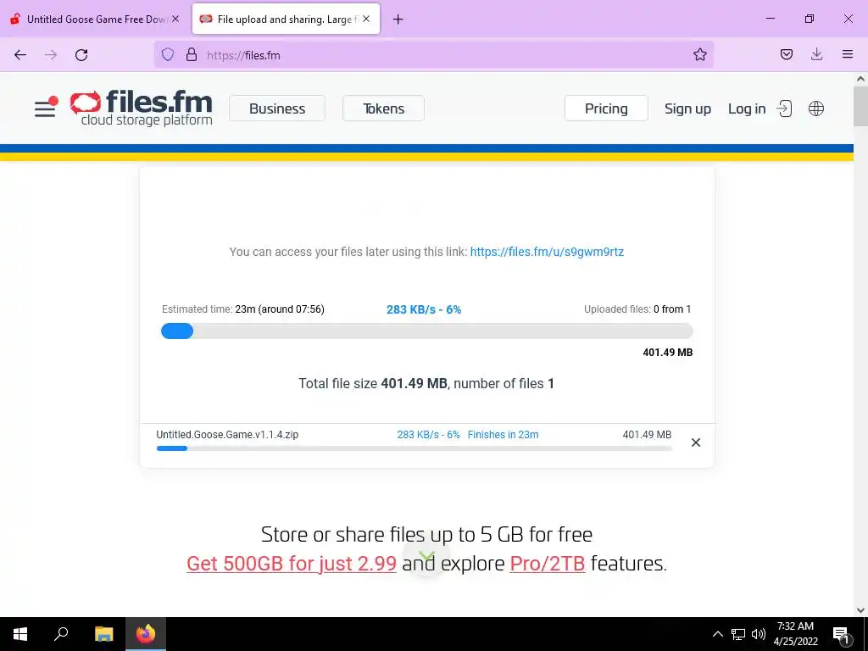Viewport: 868px width, 651px height.
Task: Show site tracking protection shield info
Action: [x=168, y=55]
